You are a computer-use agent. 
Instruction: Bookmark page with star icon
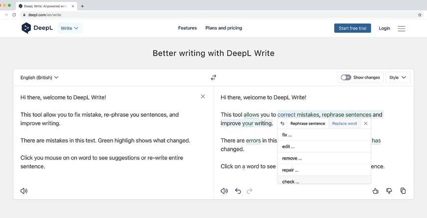coord(420,15)
